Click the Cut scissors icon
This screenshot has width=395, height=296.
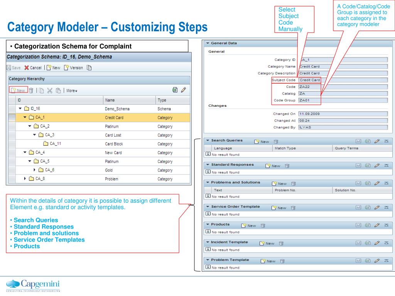(50, 90)
